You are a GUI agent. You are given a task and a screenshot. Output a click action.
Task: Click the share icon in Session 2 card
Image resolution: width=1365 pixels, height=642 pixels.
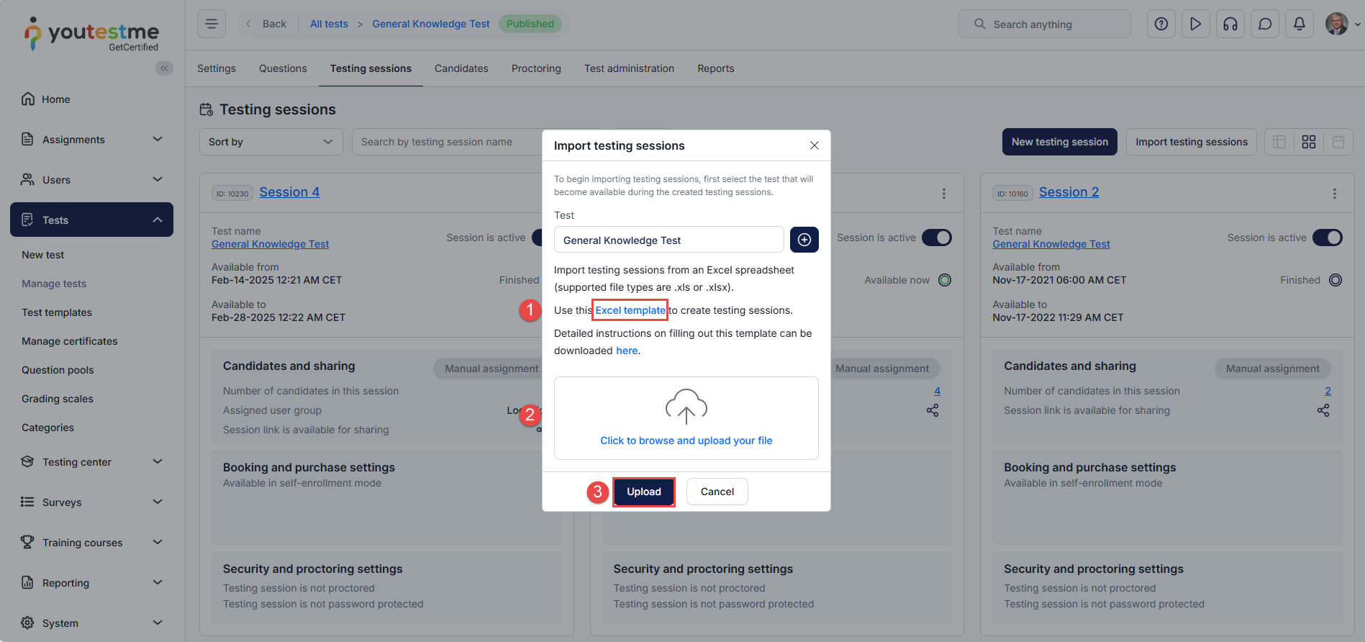1323,410
